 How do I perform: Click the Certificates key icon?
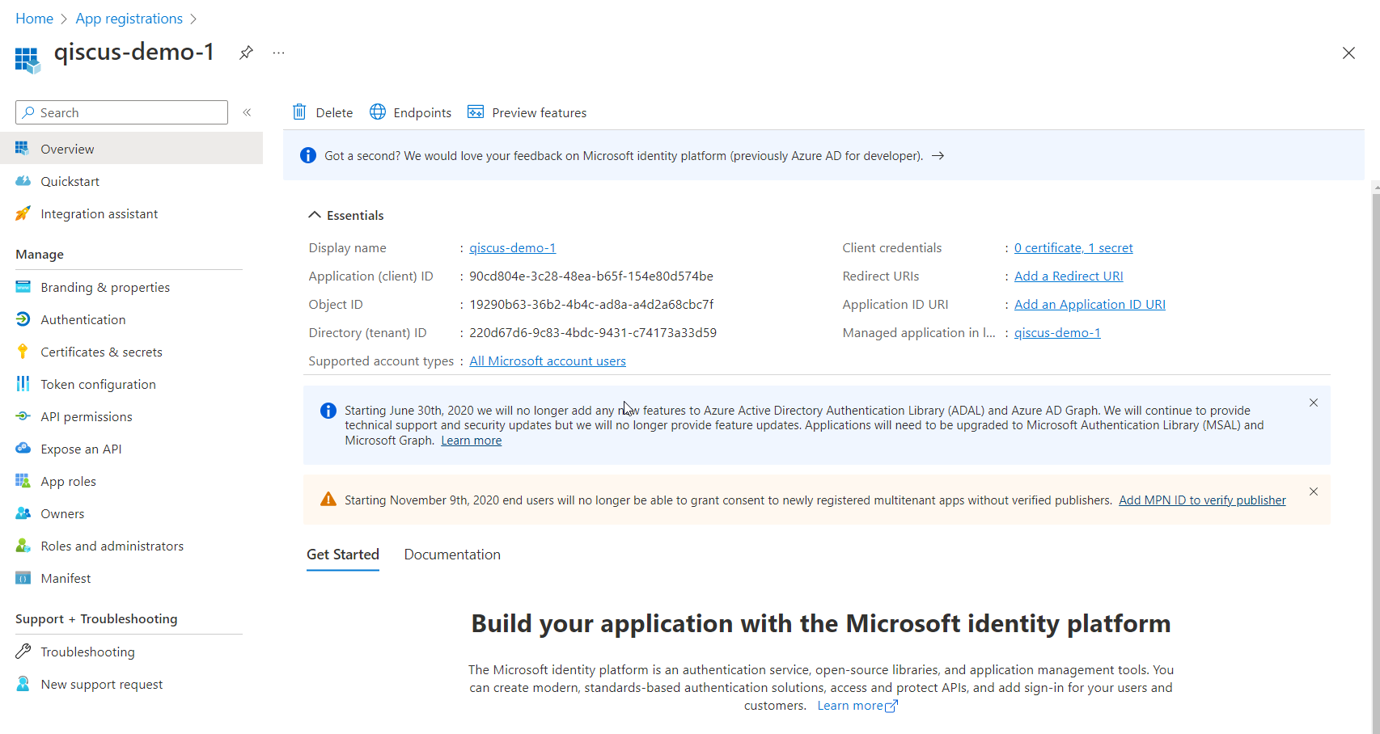click(x=23, y=352)
